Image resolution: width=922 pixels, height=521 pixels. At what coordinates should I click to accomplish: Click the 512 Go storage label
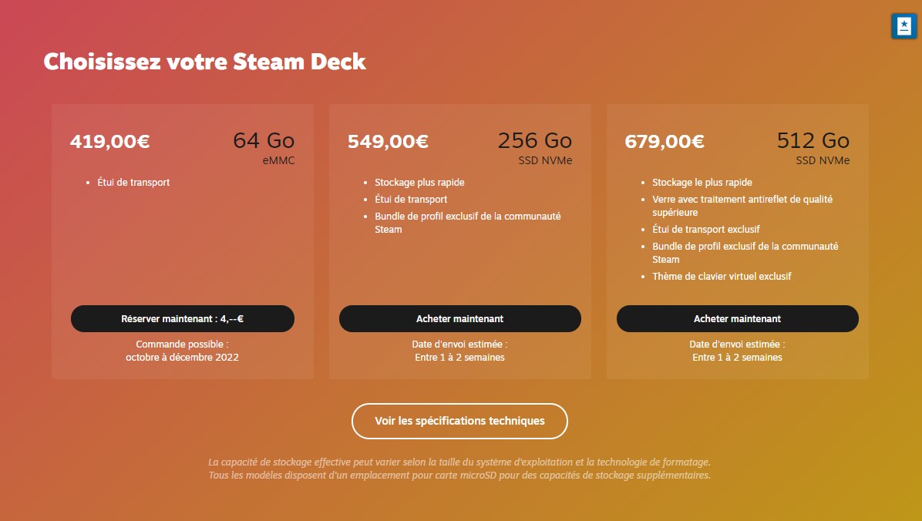pyautogui.click(x=813, y=140)
